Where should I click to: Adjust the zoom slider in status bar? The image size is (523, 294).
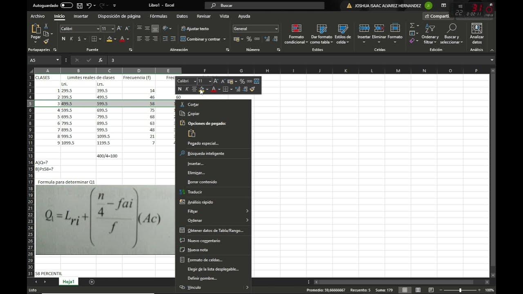click(x=460, y=290)
